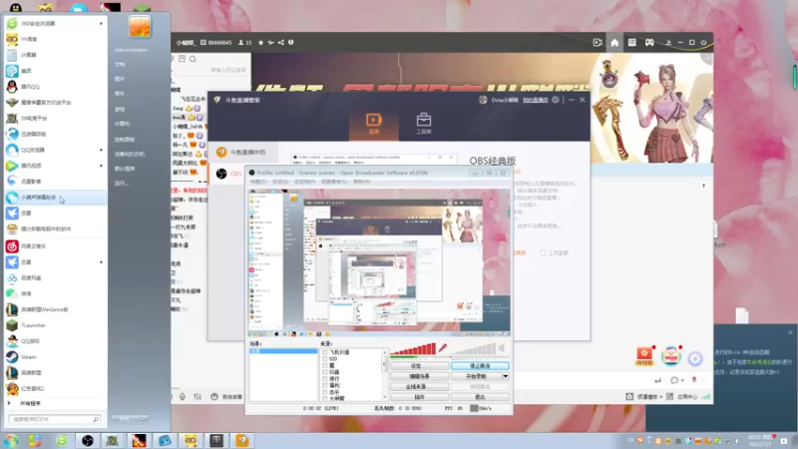Launch Baidu Netdisk from Start menu

point(55,278)
